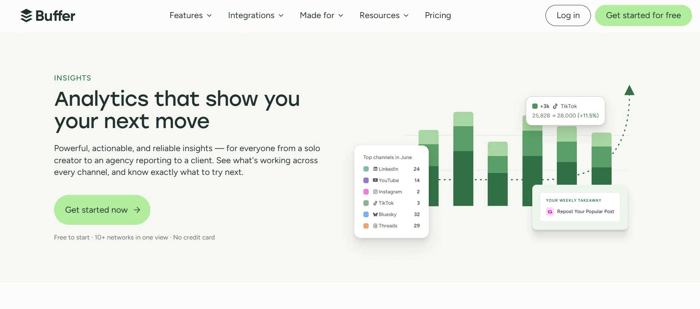Image resolution: width=700 pixels, height=309 pixels.
Task: Click the Log in button
Action: pos(568,15)
